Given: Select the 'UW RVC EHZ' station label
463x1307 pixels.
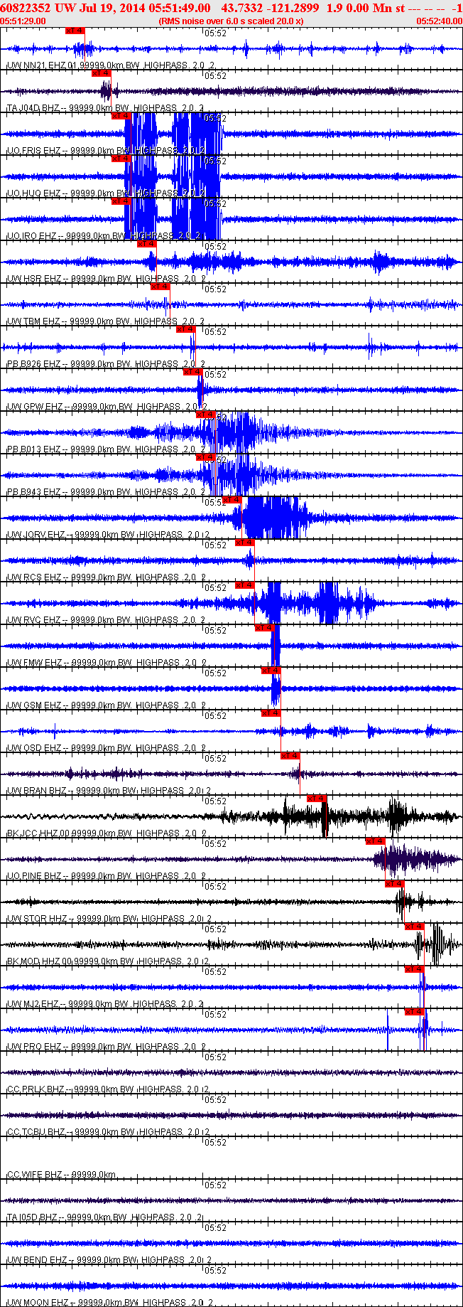Looking at the screenshot, I should 34,620.
